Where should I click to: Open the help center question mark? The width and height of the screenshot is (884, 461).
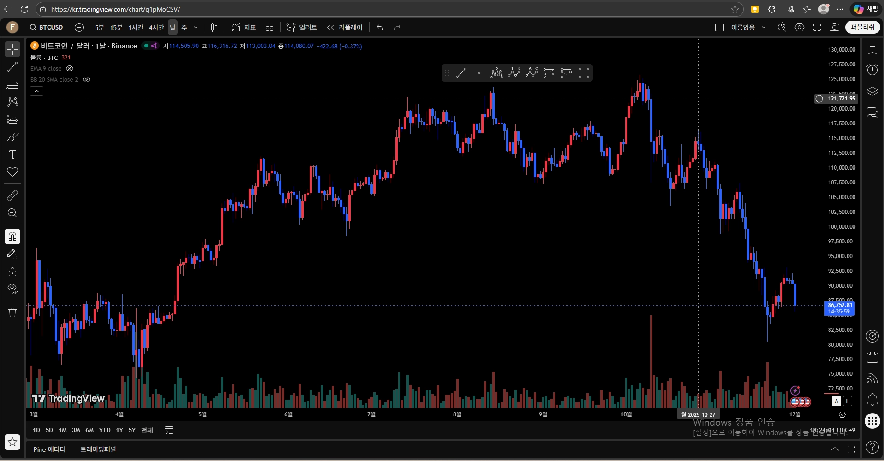click(x=872, y=447)
